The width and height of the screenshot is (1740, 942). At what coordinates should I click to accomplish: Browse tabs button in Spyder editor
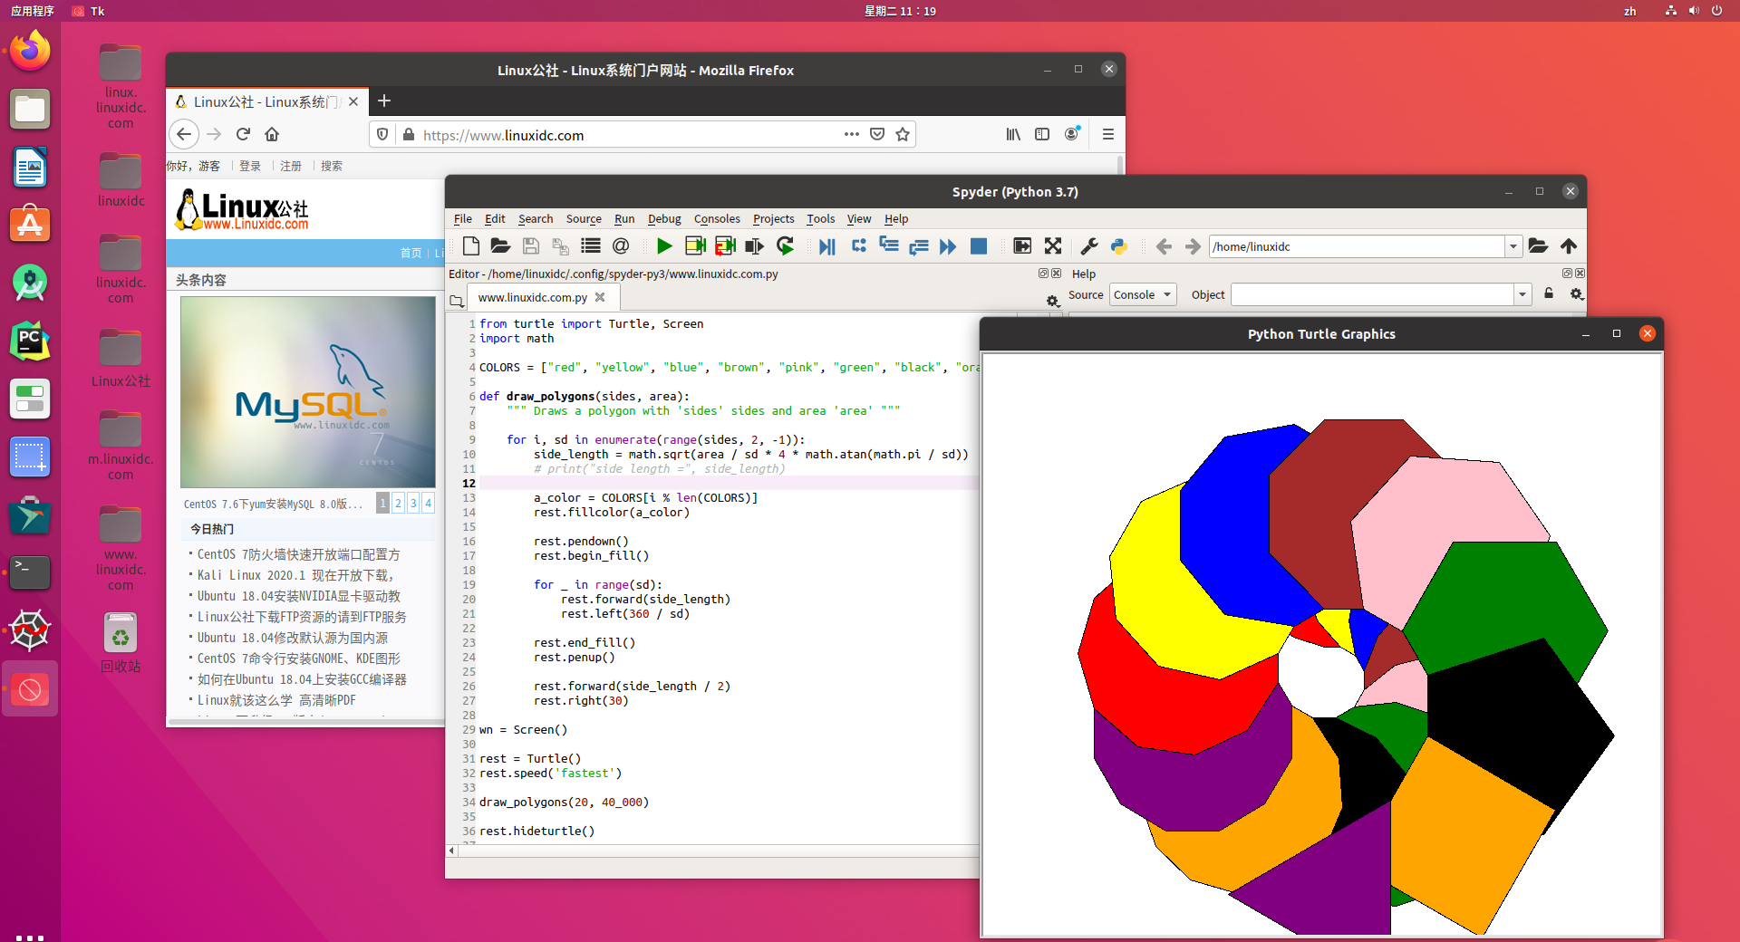(x=457, y=300)
